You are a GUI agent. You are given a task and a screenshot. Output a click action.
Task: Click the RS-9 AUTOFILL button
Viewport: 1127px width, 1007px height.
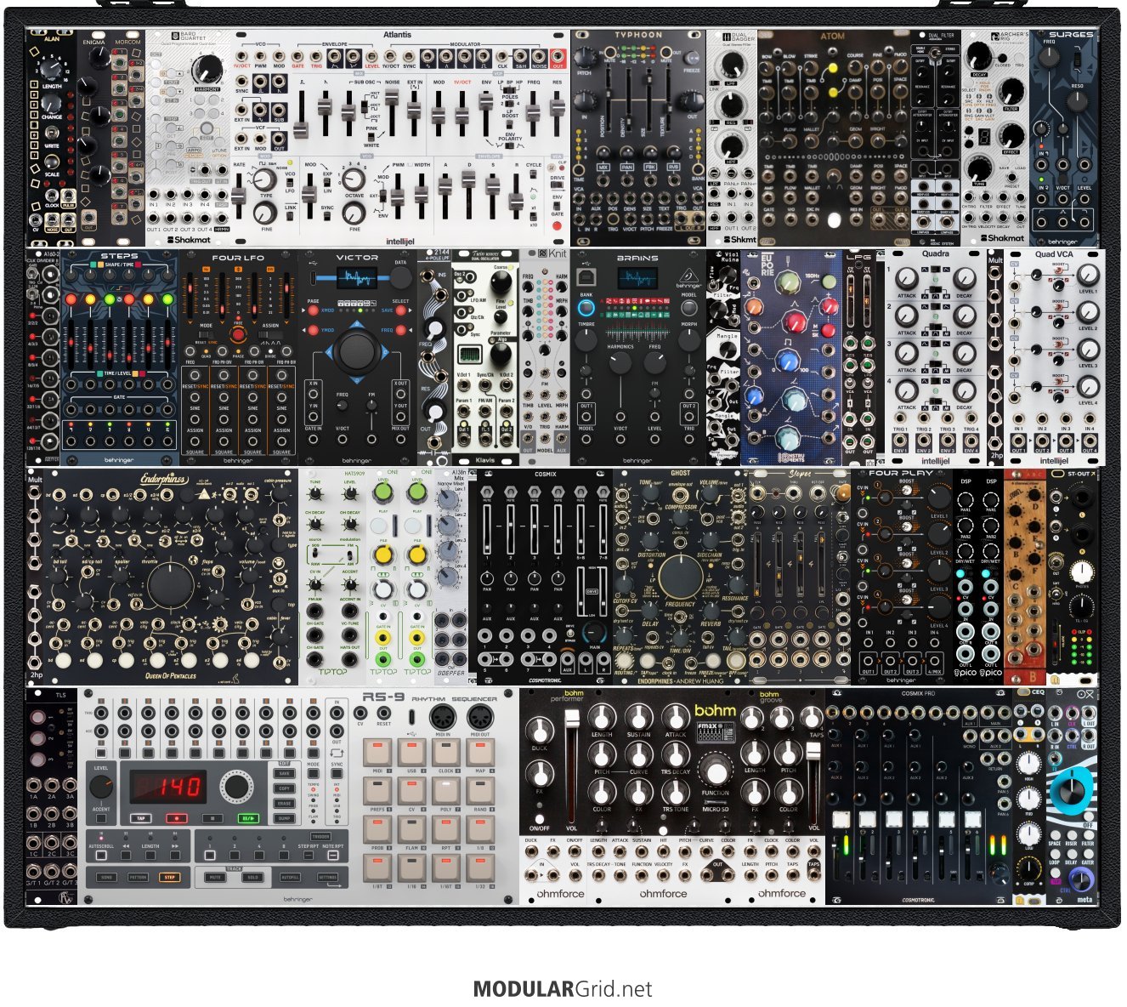[x=290, y=877]
